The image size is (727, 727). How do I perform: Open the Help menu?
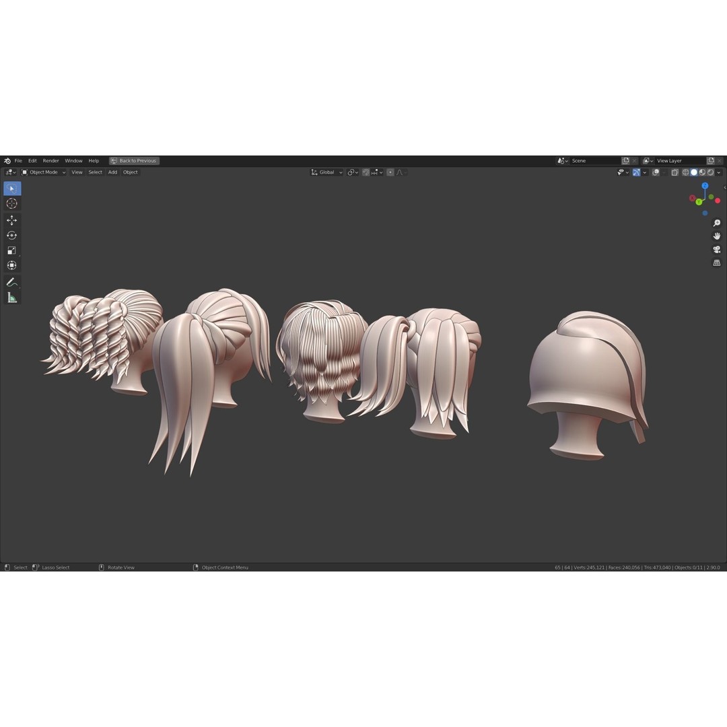tap(94, 161)
